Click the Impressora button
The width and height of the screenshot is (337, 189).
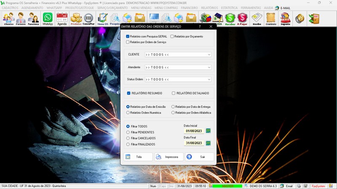coord(169,157)
